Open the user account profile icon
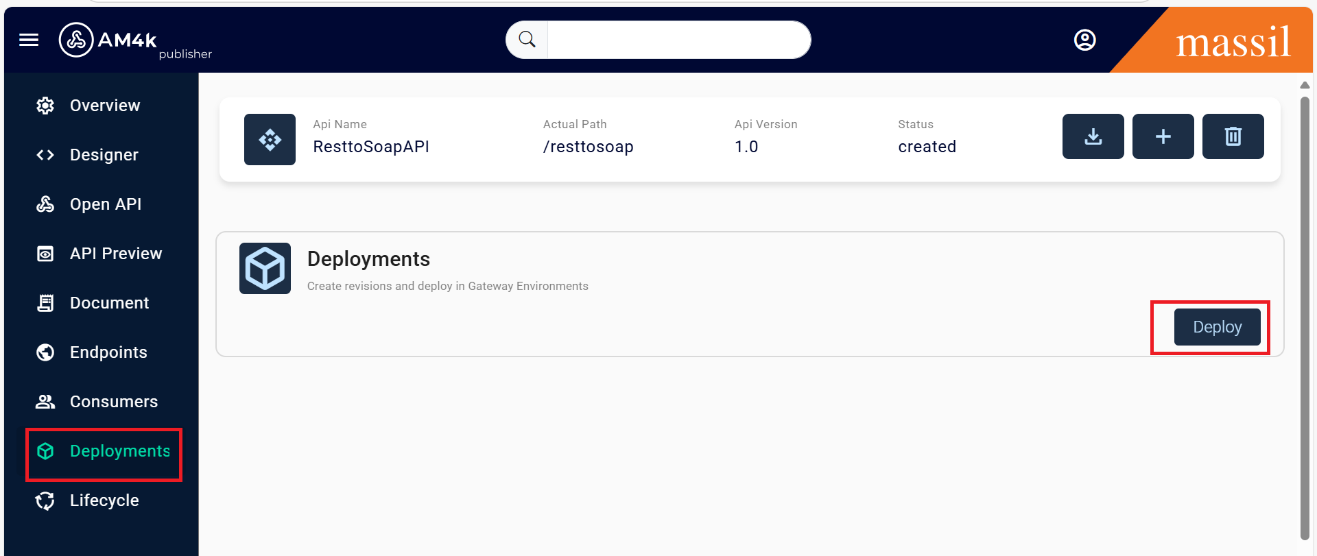 point(1084,40)
